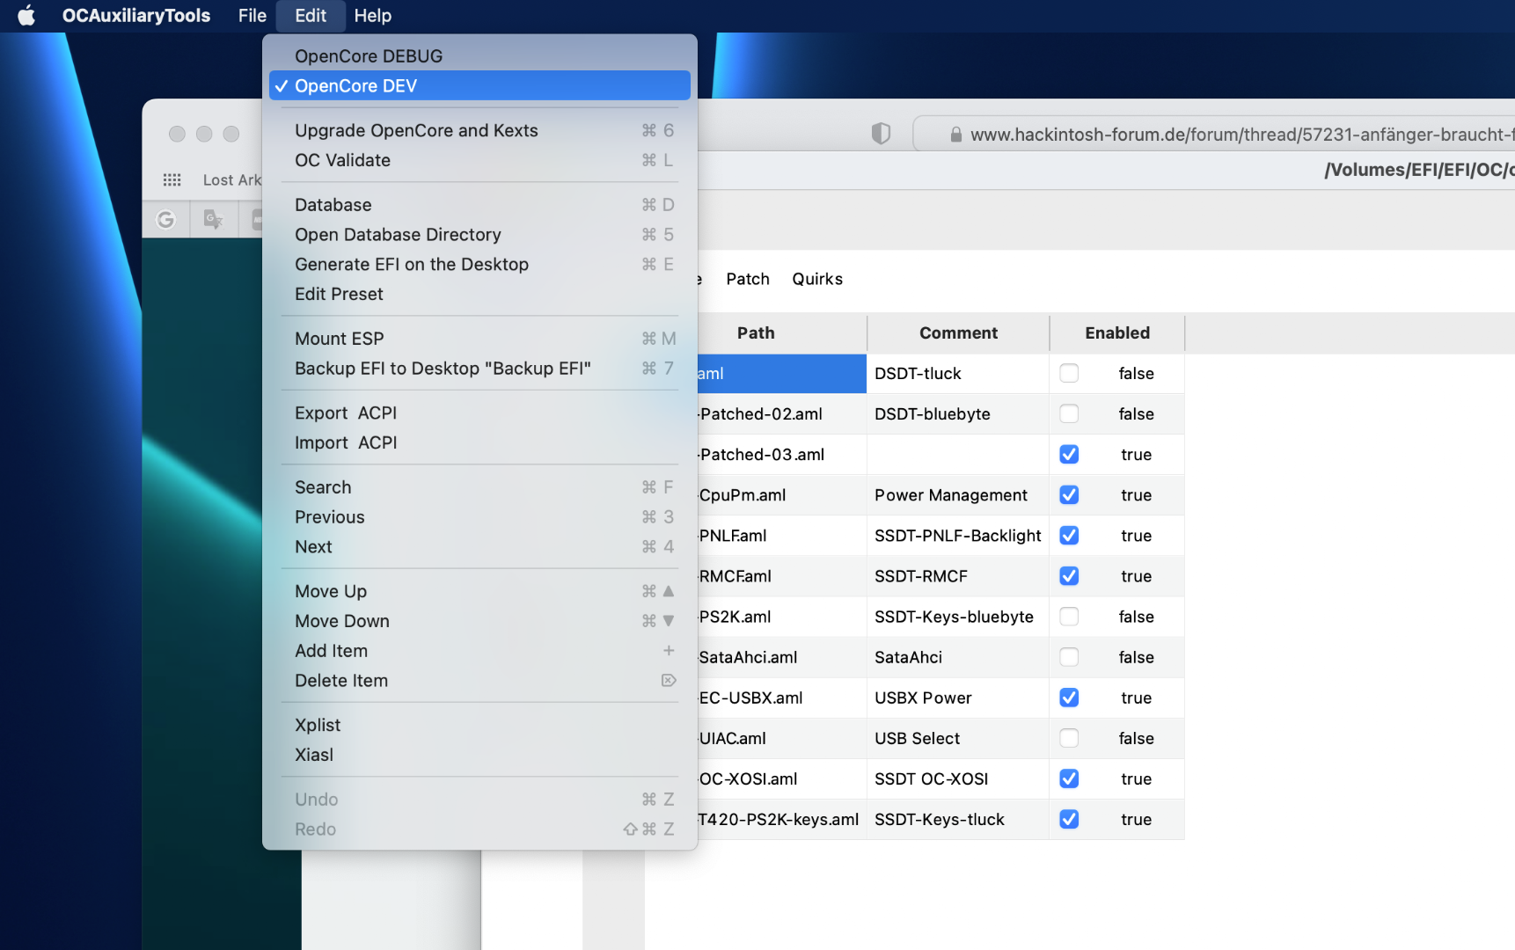
Task: Select OpenCore DEBUG option
Action: coord(369,56)
